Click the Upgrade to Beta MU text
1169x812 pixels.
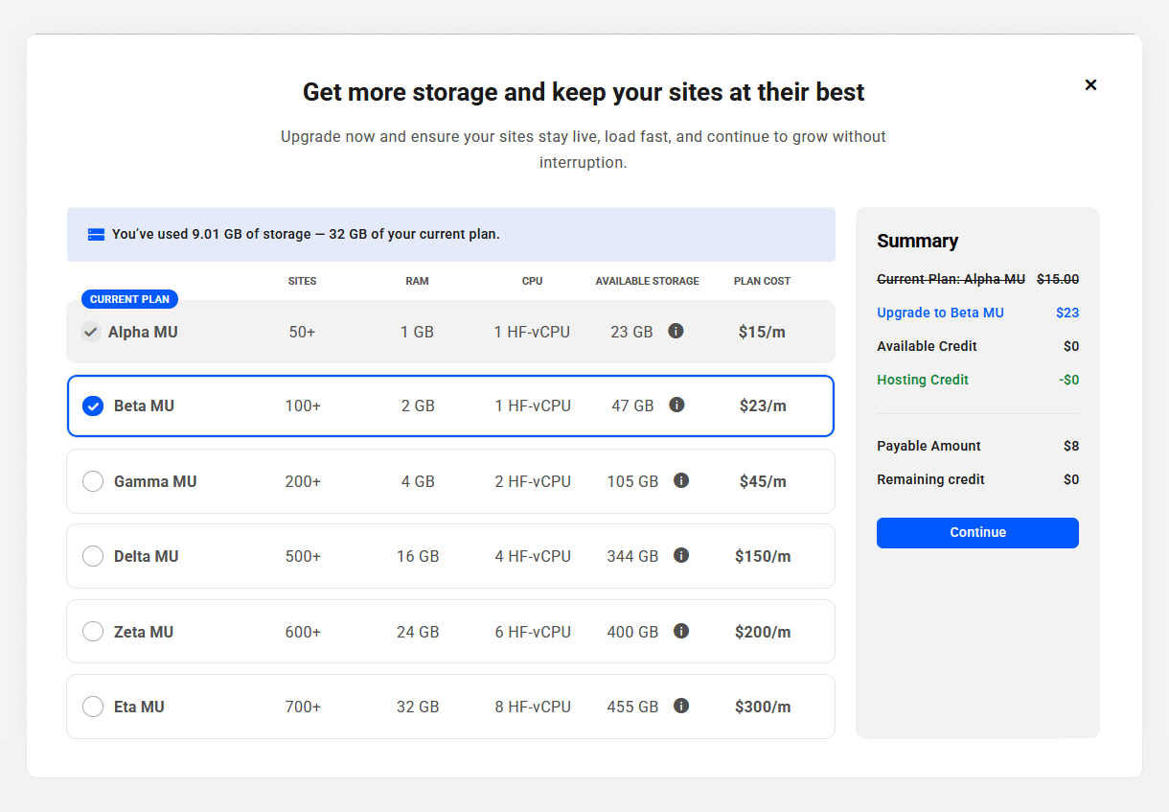tap(940, 313)
